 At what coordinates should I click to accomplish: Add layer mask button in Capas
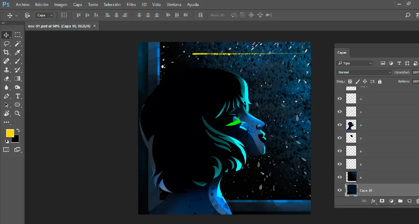(382, 201)
